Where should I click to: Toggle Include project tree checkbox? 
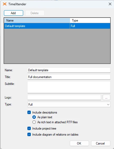click(x=29, y=129)
